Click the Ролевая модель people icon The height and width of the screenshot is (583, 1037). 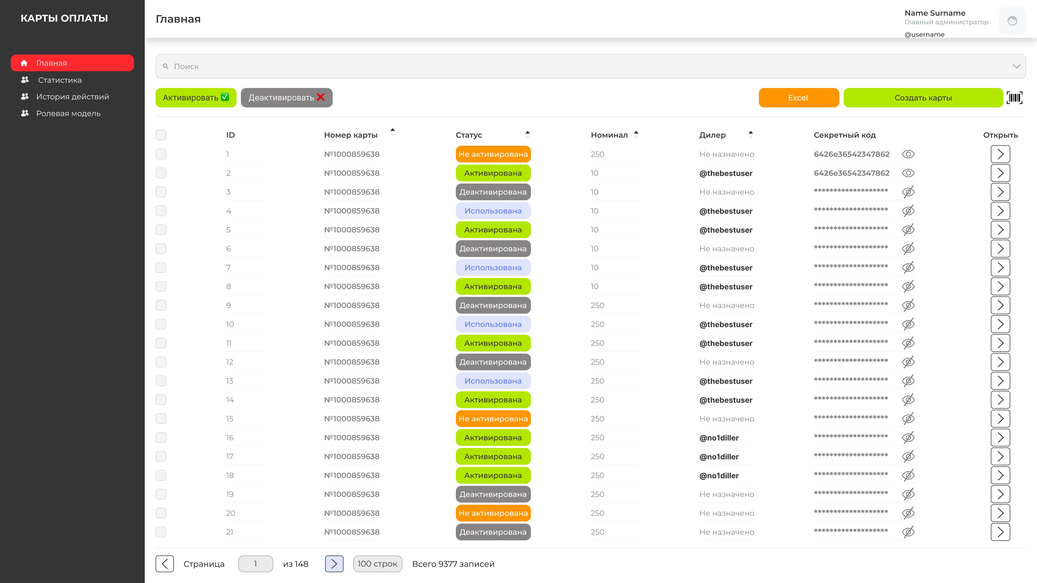(x=25, y=113)
